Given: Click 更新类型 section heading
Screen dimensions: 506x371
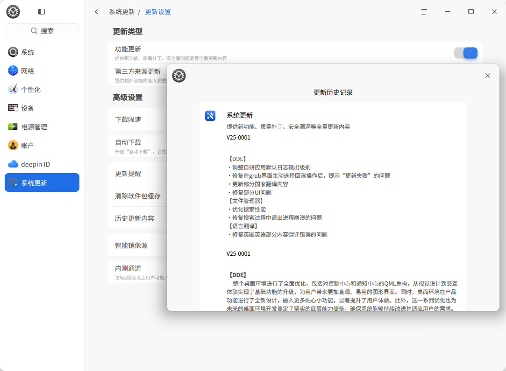Looking at the screenshot, I should click(128, 31).
